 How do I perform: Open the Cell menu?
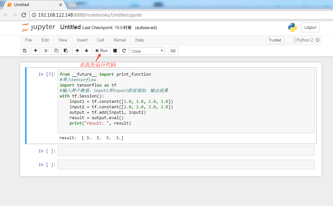100,40
